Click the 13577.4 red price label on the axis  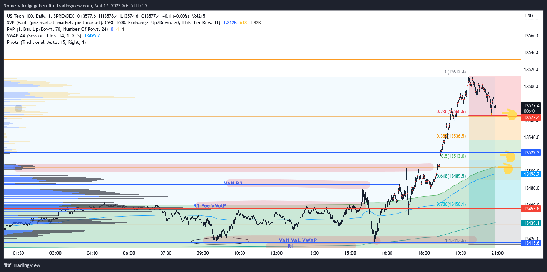532,117
